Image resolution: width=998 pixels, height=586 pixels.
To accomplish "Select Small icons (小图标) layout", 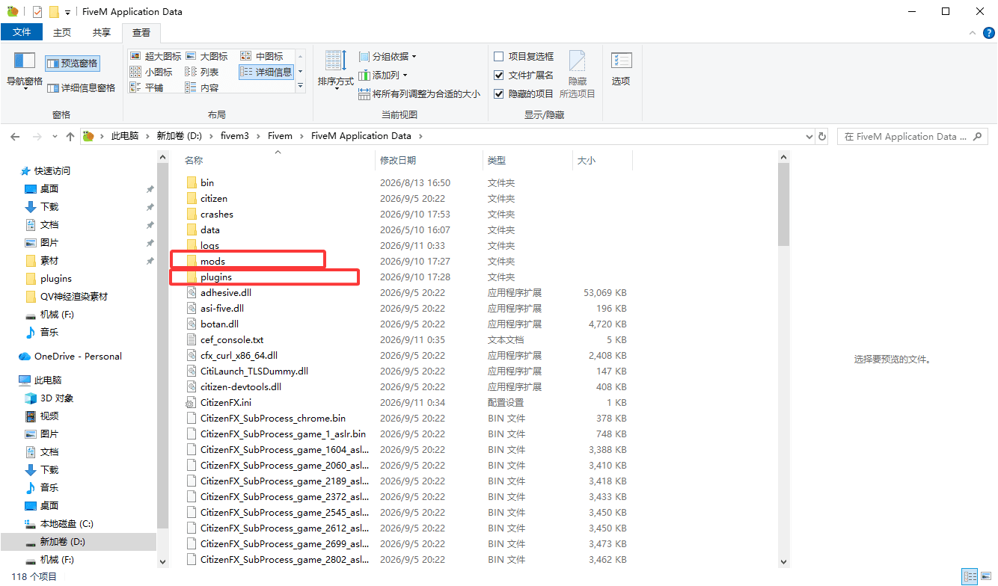I will click(151, 72).
